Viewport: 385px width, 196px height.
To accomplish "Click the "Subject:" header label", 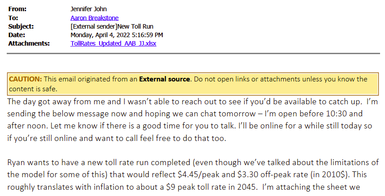I will tap(21, 26).
